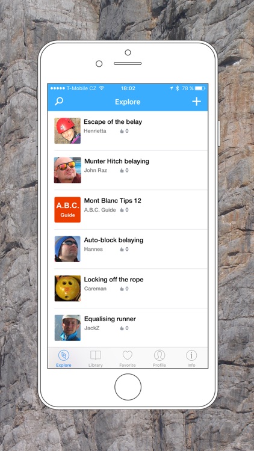Click author name Careman
254x451 pixels.
(95, 289)
